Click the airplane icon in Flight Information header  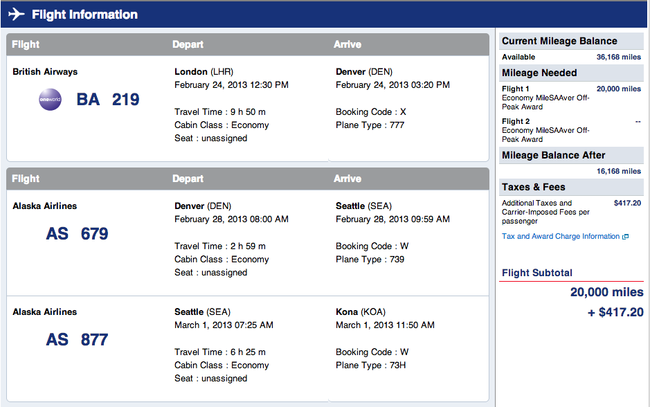(17, 14)
